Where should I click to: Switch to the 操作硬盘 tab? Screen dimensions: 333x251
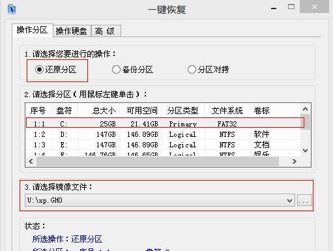coord(72,31)
